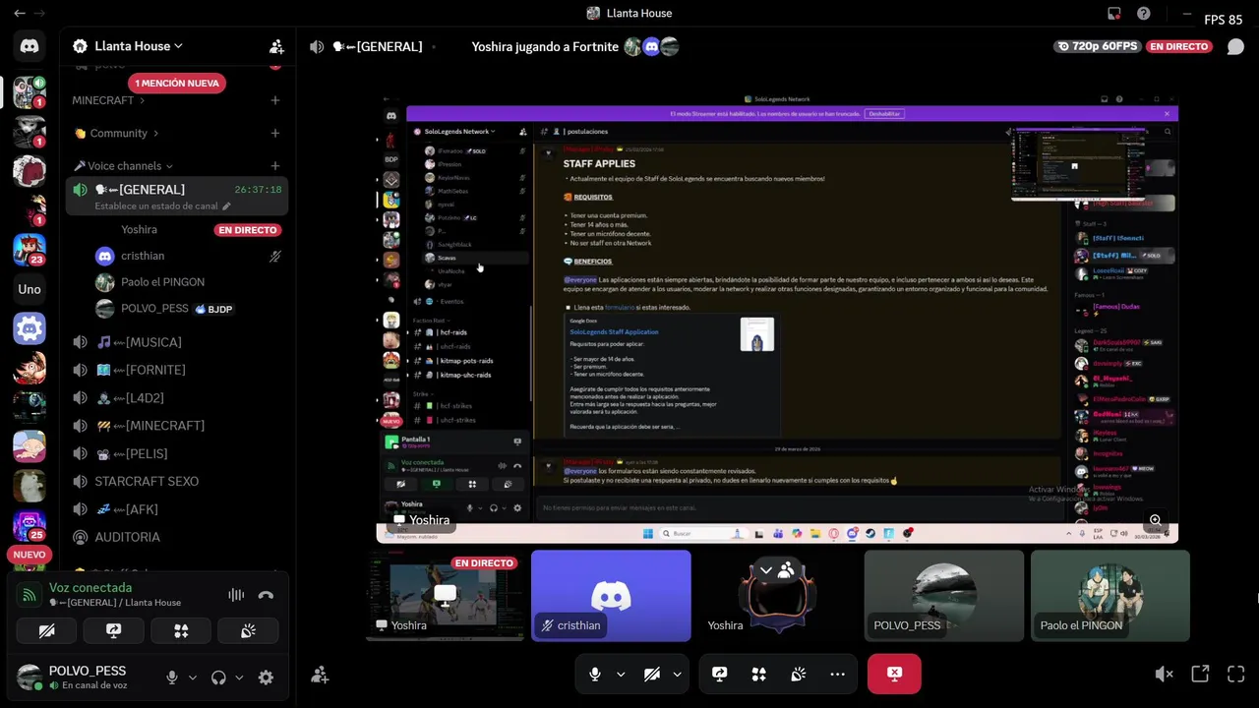Click the NUEVO pill in server list
Image resolution: width=1259 pixels, height=708 pixels.
[30, 555]
